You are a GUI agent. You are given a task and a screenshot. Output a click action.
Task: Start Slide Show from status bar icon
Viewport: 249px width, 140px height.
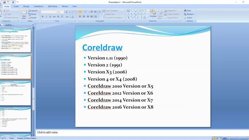pyautogui.click(x=221, y=138)
